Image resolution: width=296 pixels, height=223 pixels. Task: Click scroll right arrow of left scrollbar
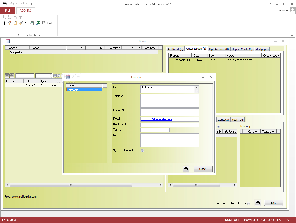[x=160, y=185]
